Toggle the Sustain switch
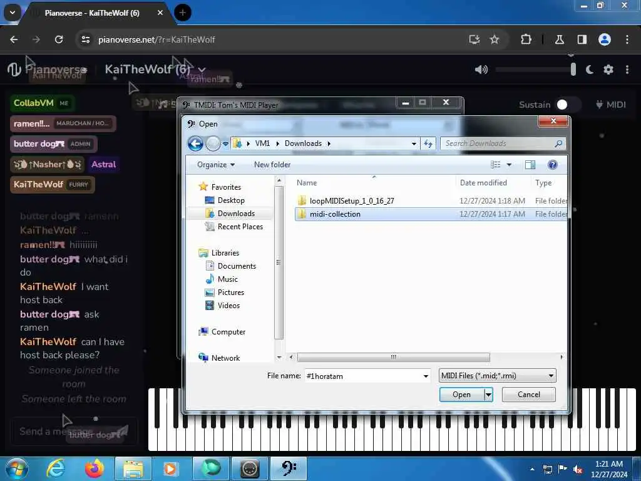Image resolution: width=641 pixels, height=481 pixels. [567, 105]
